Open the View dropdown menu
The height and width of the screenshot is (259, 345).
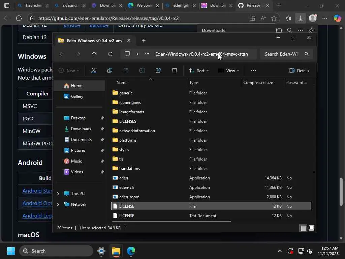click(229, 70)
